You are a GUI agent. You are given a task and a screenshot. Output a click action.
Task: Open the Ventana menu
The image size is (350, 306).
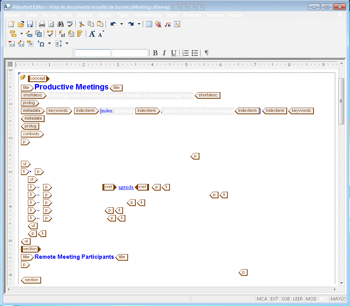(x=215, y=15)
